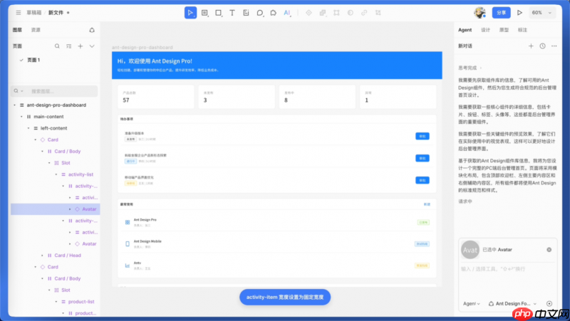This screenshot has width=570, height=321.
Task: Click the boolean union toolbar icon
Action: (323, 13)
